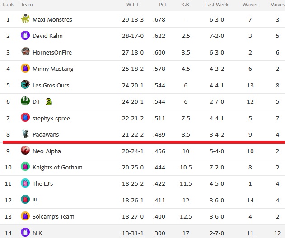Open Solcamp's Team link

tap(53, 216)
